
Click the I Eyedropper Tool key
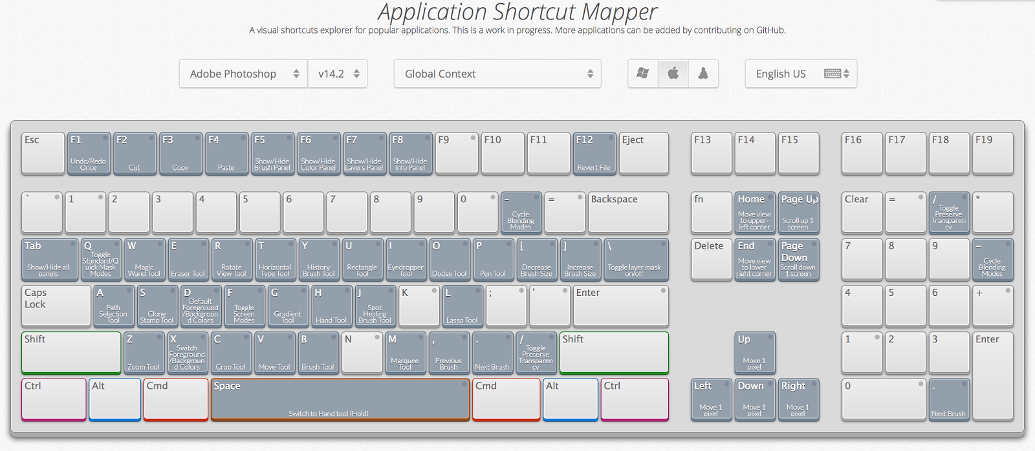406,259
